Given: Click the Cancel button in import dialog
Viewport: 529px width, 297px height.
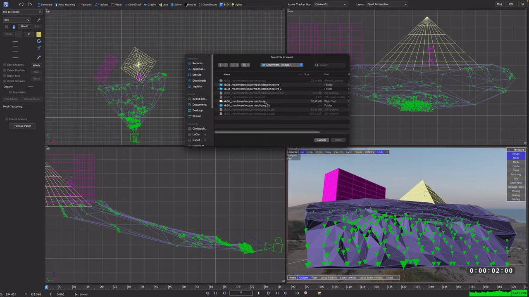Looking at the screenshot, I should [322, 140].
